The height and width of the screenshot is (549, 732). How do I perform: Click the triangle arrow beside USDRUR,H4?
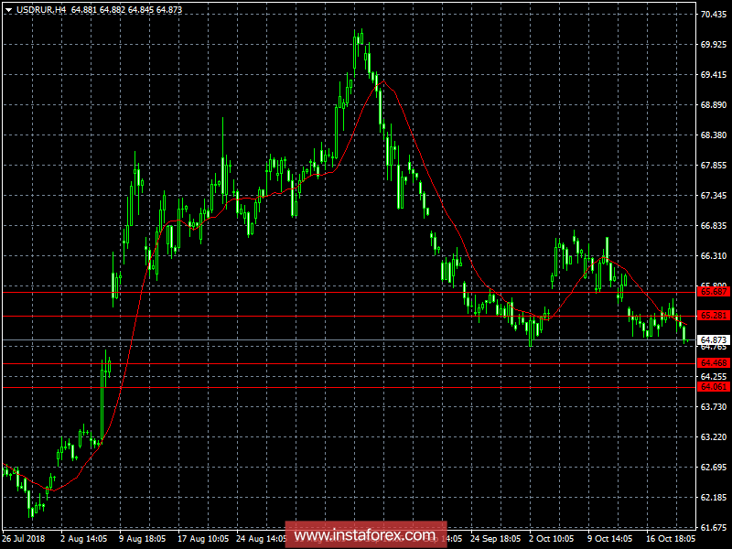[x=8, y=8]
